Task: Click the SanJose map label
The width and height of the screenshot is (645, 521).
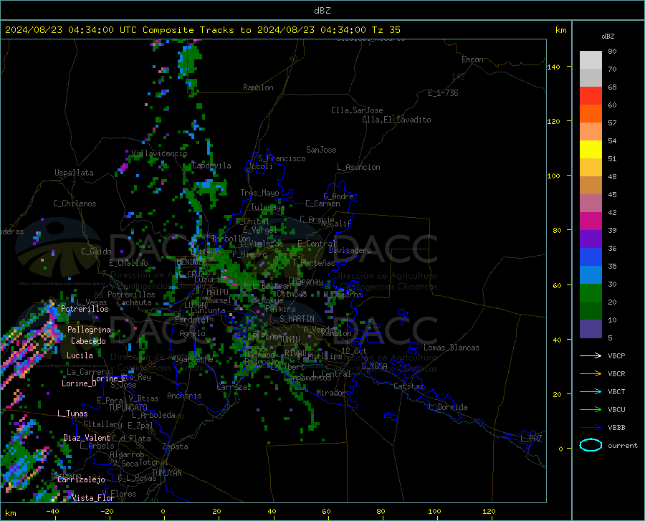Action: point(321,150)
